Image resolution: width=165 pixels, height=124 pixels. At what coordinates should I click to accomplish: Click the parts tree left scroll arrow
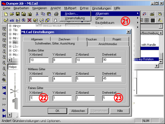[x=10, y=60]
